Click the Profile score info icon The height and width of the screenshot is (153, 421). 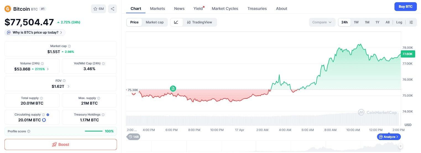point(29,132)
